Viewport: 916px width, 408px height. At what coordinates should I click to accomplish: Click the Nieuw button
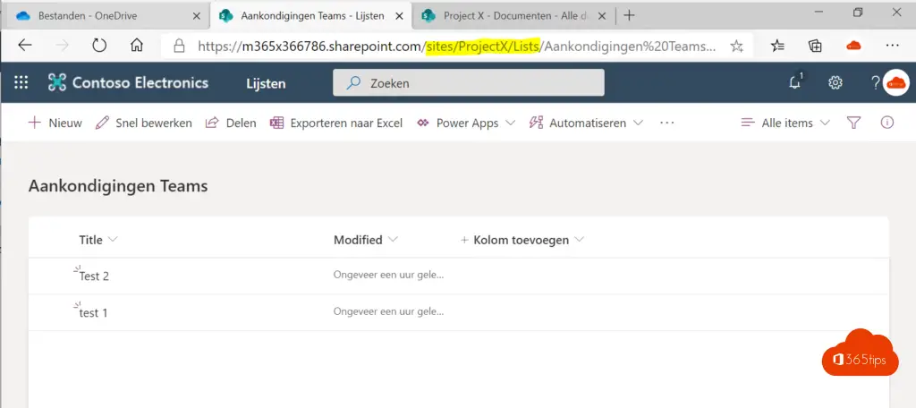coord(55,123)
